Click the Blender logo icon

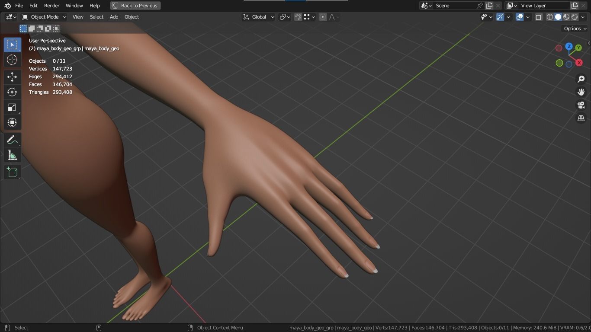(7, 6)
